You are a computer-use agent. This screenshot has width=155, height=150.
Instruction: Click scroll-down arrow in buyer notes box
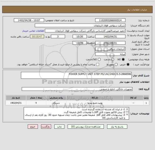127,114
